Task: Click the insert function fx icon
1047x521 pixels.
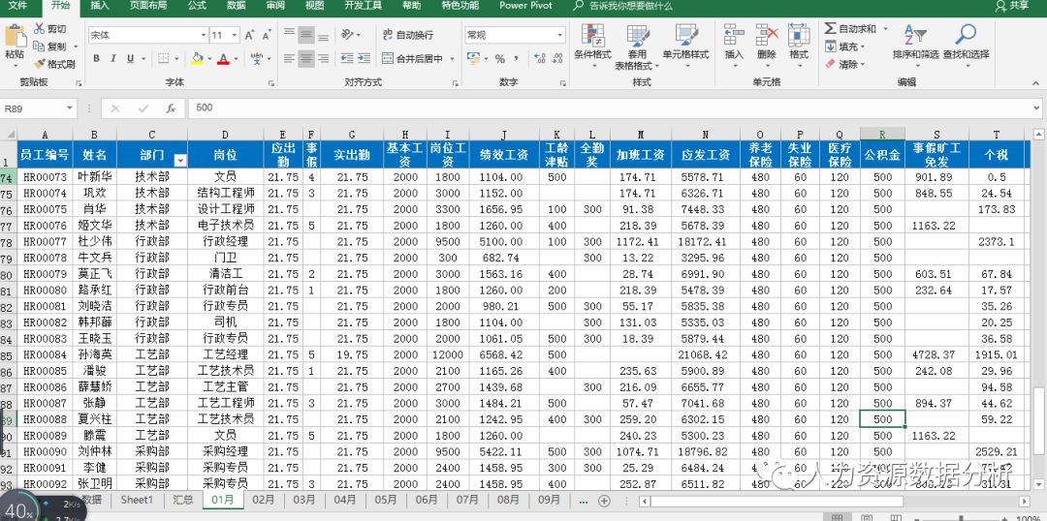Action: (x=171, y=108)
